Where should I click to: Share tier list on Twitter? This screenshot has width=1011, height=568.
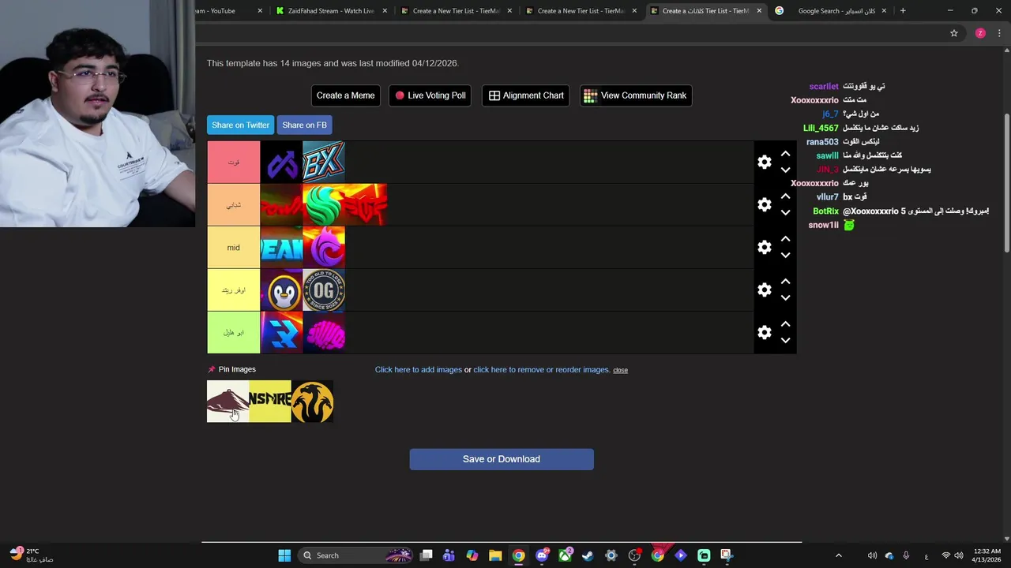(240, 125)
